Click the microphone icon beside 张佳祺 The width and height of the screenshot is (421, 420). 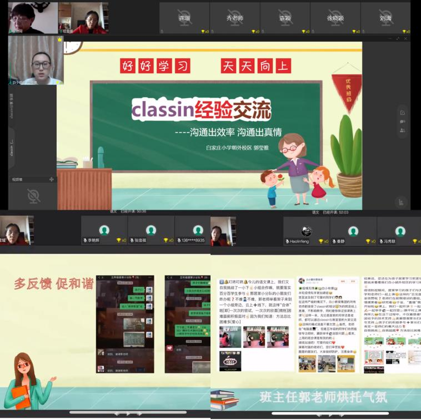(x=132, y=240)
